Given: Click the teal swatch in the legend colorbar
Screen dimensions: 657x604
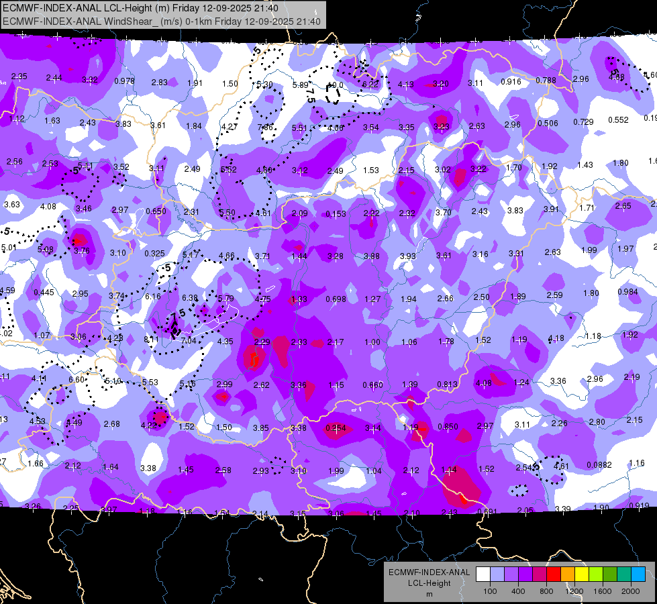Looking at the screenshot, I should pos(624,574).
